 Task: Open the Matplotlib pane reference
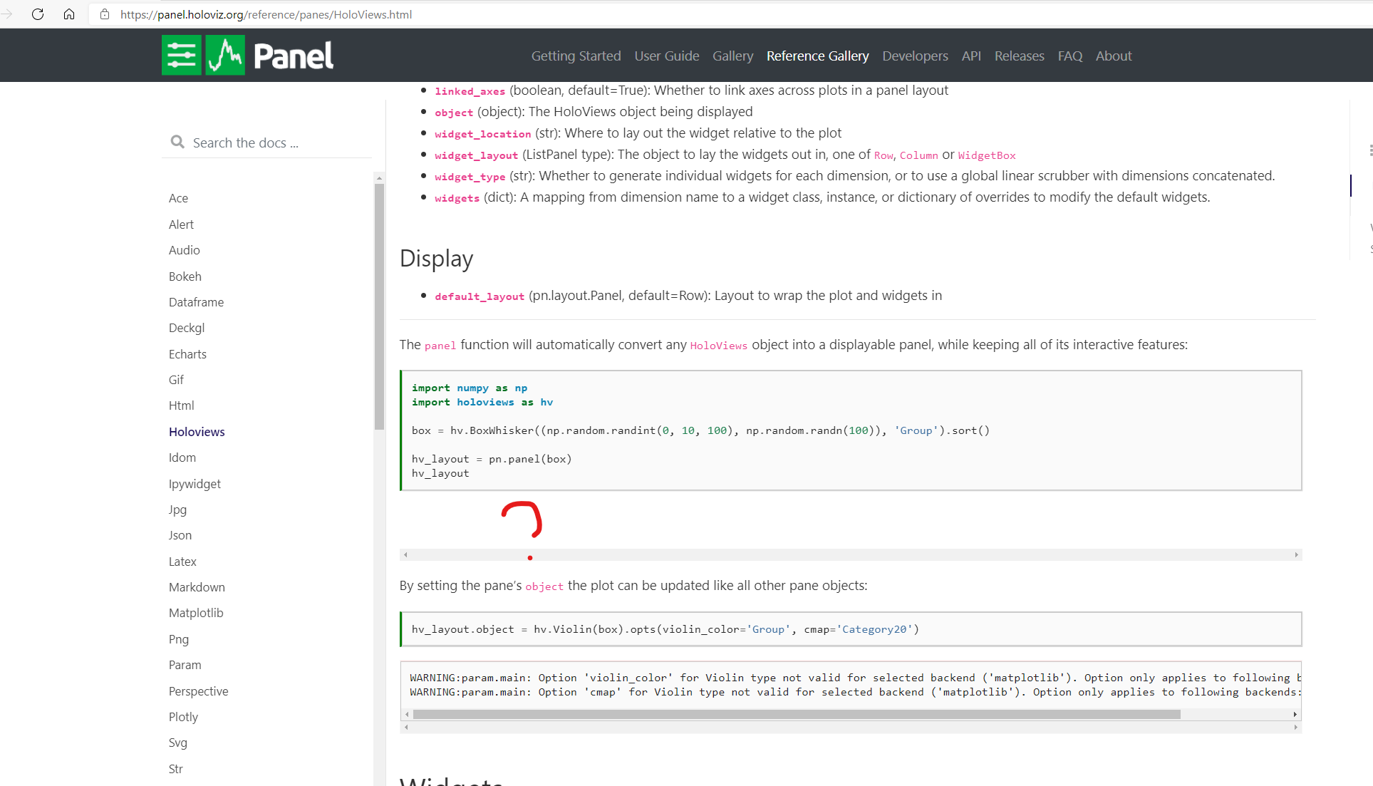point(196,612)
